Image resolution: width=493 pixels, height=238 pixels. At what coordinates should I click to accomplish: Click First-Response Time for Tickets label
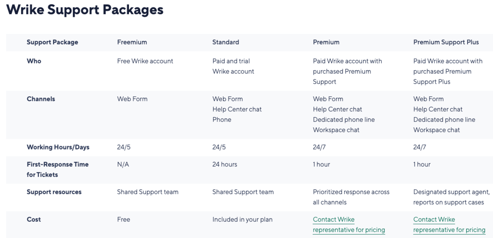pos(58,169)
